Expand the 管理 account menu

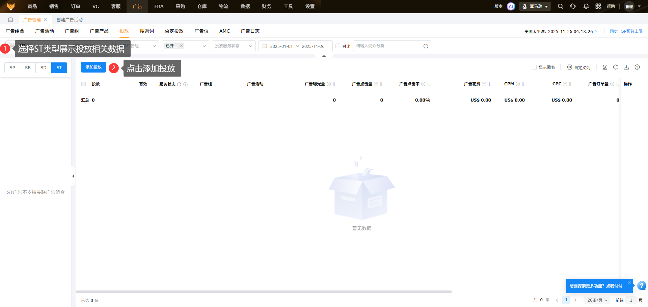[x=632, y=6]
